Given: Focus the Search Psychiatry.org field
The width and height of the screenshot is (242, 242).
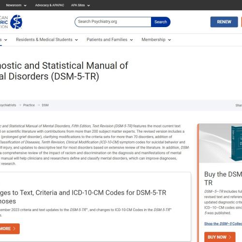Looking at the screenshot, I should pos(113,22).
